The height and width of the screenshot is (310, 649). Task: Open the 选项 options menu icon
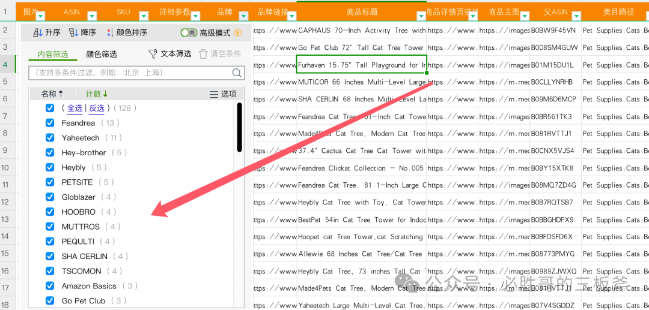pyautogui.click(x=223, y=94)
